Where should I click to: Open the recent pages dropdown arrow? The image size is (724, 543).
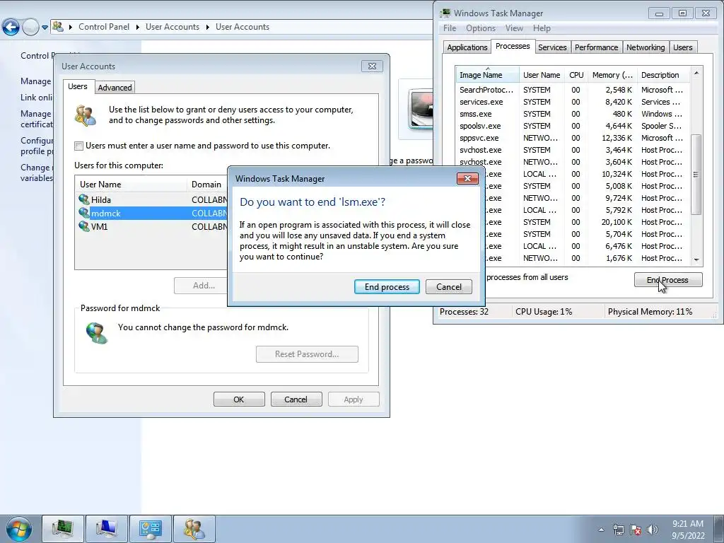[45, 28]
